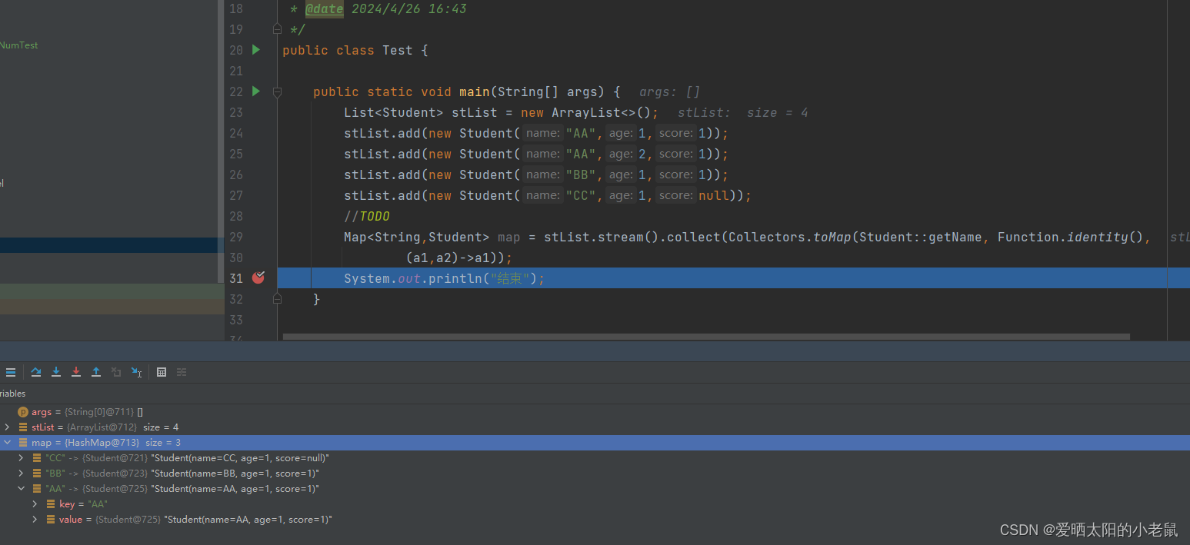The width and height of the screenshot is (1190, 545).
Task: Click the Step Out debugger icon
Action: coord(96,372)
